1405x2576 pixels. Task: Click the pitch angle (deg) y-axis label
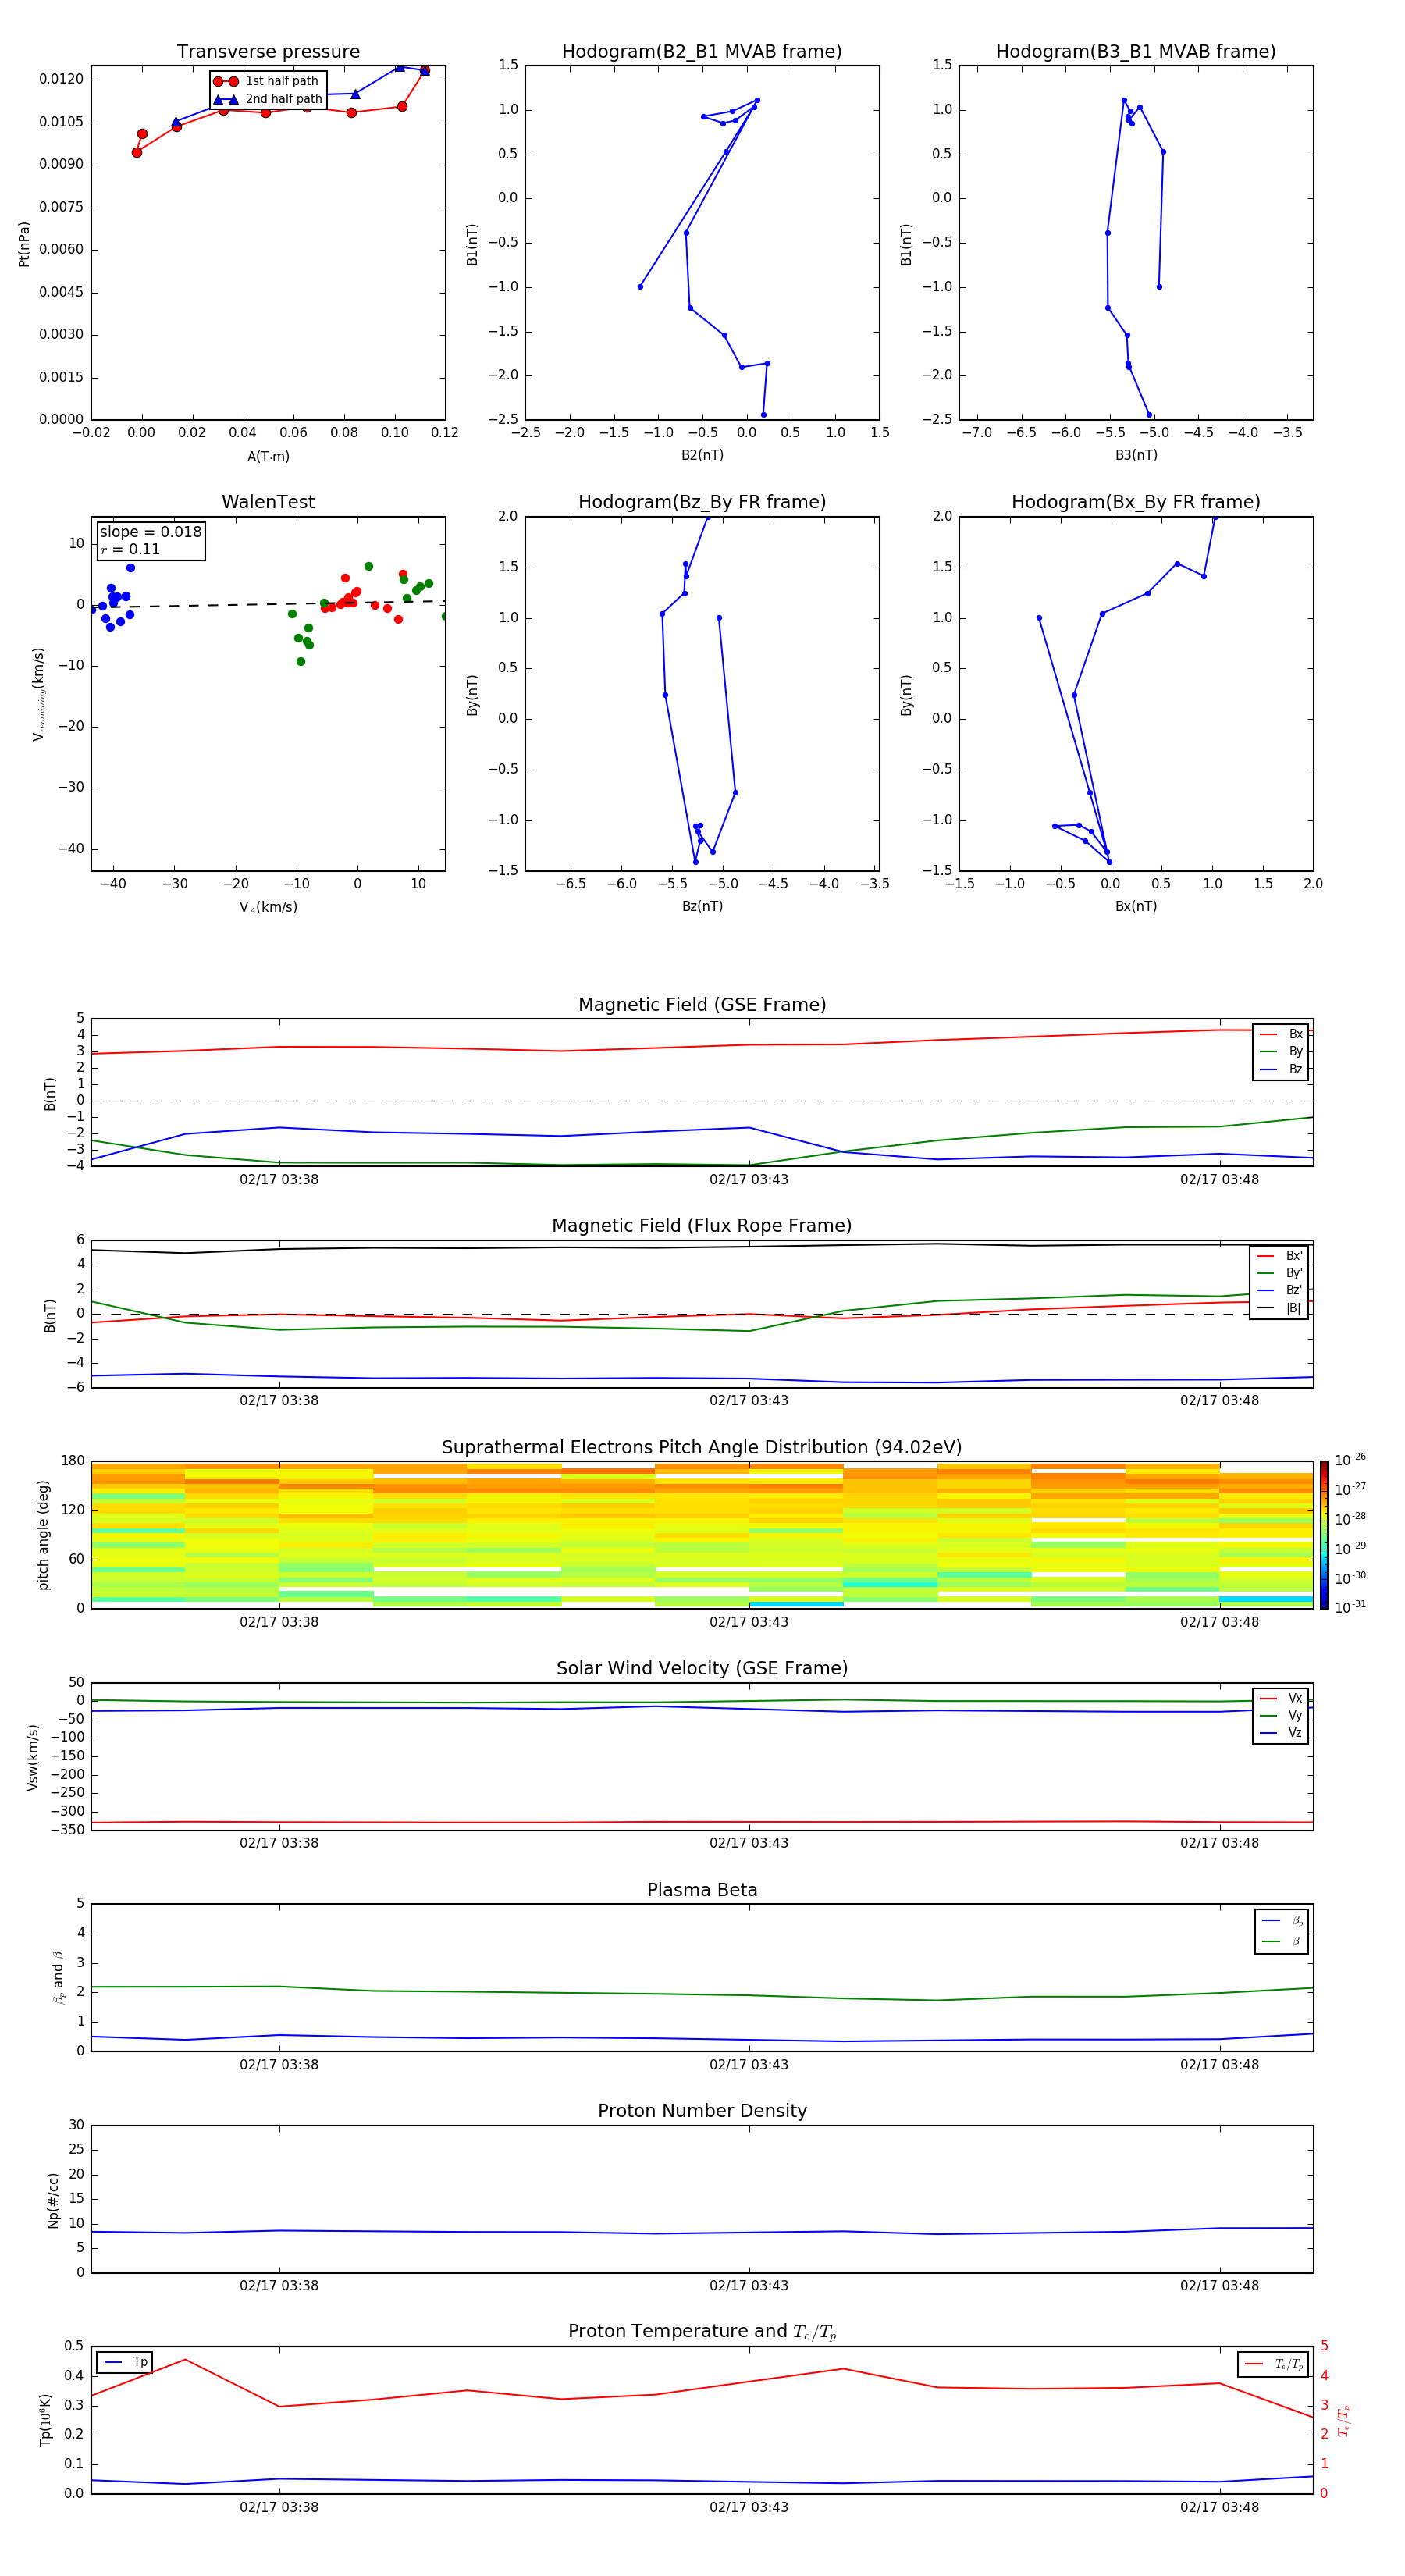click(x=43, y=1535)
